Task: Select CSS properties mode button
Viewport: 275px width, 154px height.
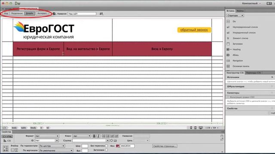Action: tap(7, 141)
